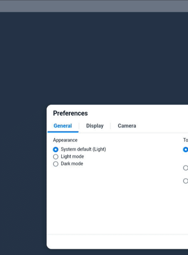
Task: Click the gray title bar at the top
Action: (94, 6)
